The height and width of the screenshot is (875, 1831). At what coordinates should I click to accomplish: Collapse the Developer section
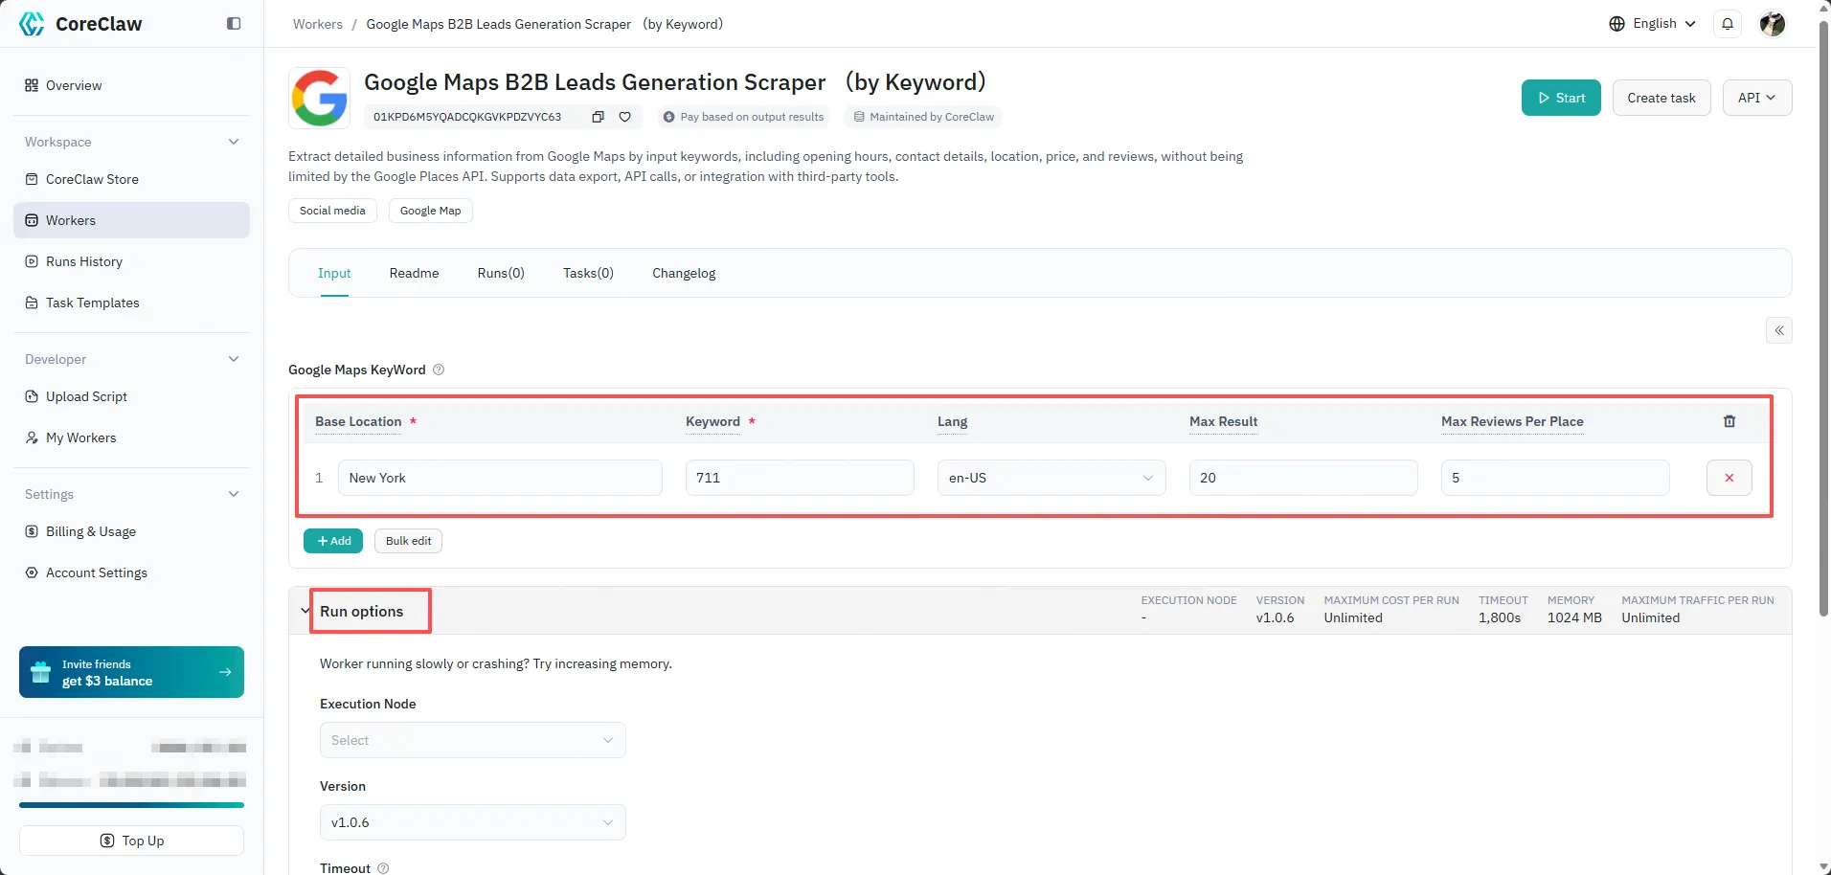click(x=234, y=359)
